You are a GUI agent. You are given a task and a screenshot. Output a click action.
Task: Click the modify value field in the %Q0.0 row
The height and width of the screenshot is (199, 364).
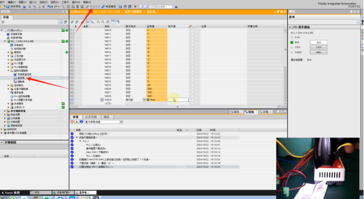[x=178, y=100]
